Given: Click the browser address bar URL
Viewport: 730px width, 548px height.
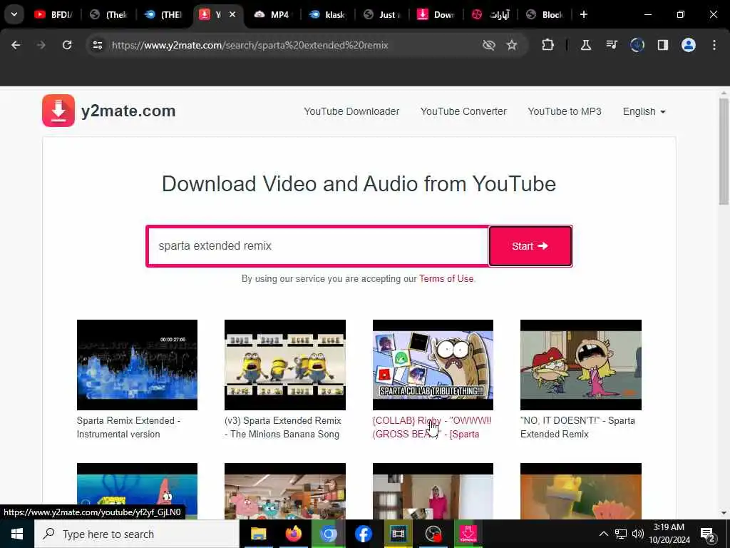Looking at the screenshot, I should point(250,45).
